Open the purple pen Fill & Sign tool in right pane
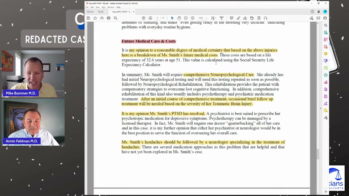Viewport: 349px width, 196px height. 326,103
